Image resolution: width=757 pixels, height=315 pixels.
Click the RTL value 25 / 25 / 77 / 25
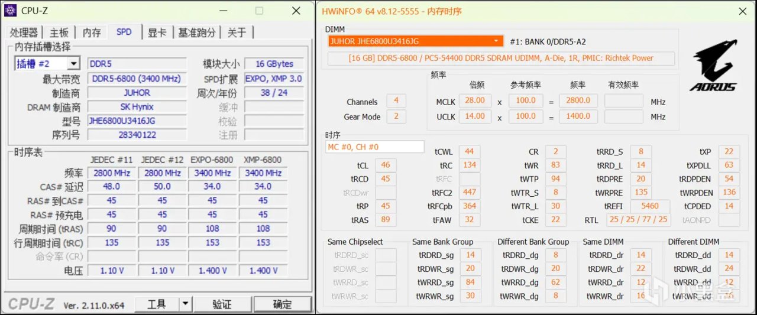pyautogui.click(x=638, y=220)
